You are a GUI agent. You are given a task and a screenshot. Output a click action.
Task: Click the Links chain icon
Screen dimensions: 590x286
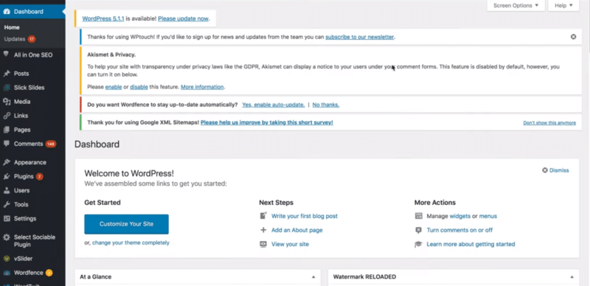pos(7,116)
